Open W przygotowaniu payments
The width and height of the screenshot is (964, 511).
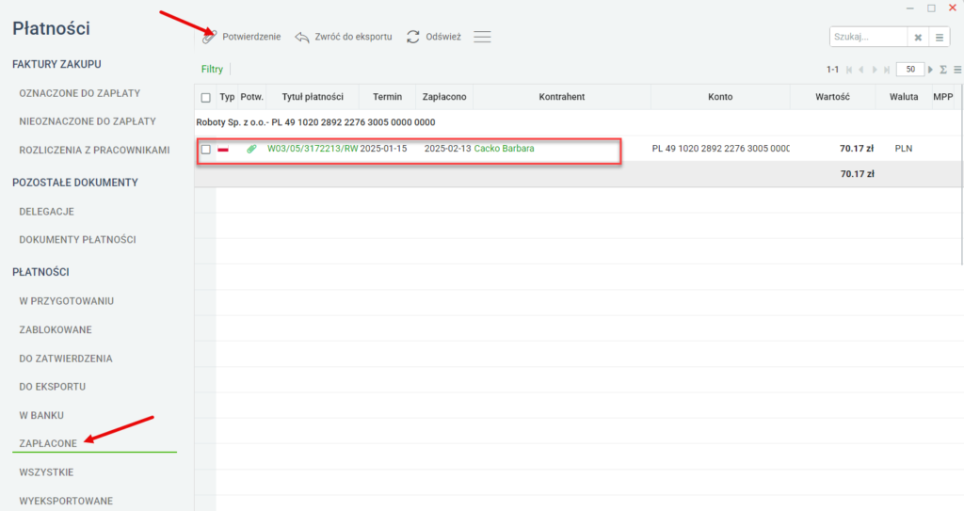pos(67,301)
